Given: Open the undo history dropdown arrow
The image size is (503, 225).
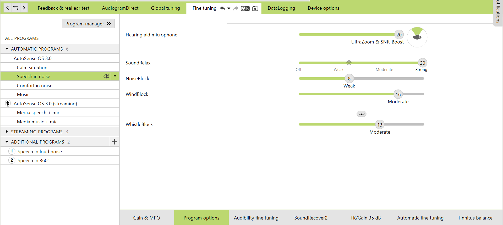Looking at the screenshot, I should coord(229,8).
